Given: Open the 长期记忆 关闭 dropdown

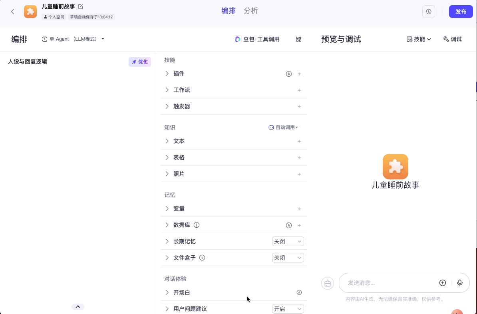Looking at the screenshot, I should pos(288,241).
